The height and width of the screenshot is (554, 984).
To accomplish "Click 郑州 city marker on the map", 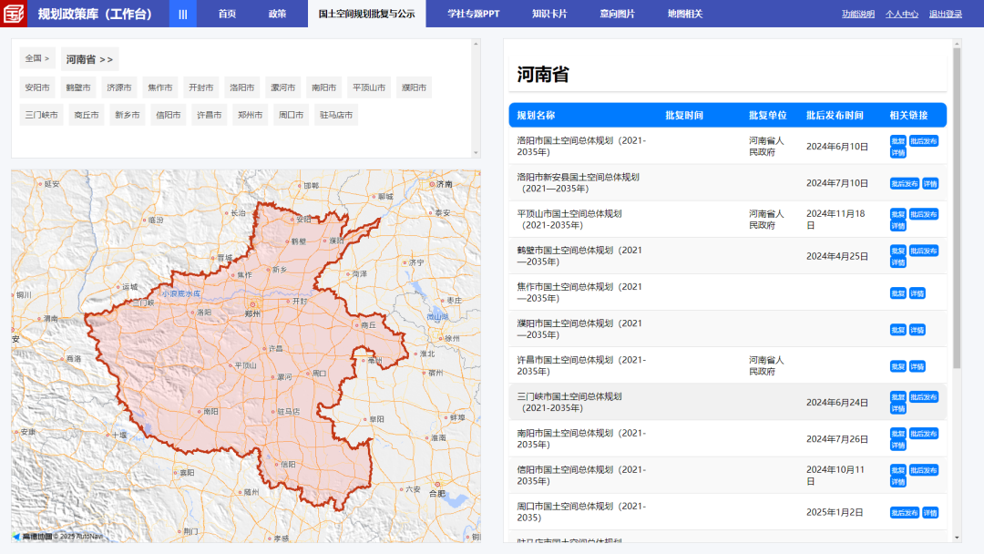I will pyautogui.click(x=253, y=305).
